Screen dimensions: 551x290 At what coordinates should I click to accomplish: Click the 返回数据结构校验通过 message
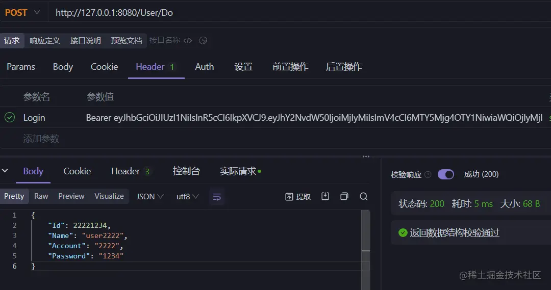[455, 233]
